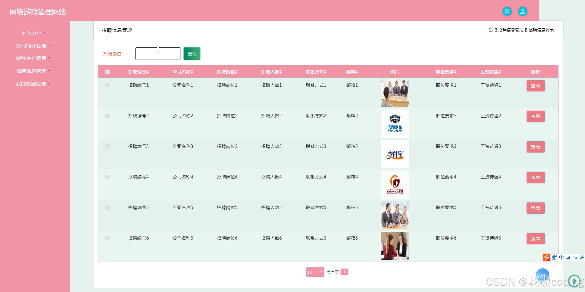The height and width of the screenshot is (292, 585).
Task: Click home icon in breadcrumb
Action: point(490,30)
